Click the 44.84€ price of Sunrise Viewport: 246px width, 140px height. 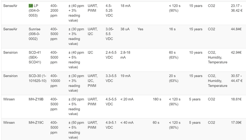[x=236, y=29]
